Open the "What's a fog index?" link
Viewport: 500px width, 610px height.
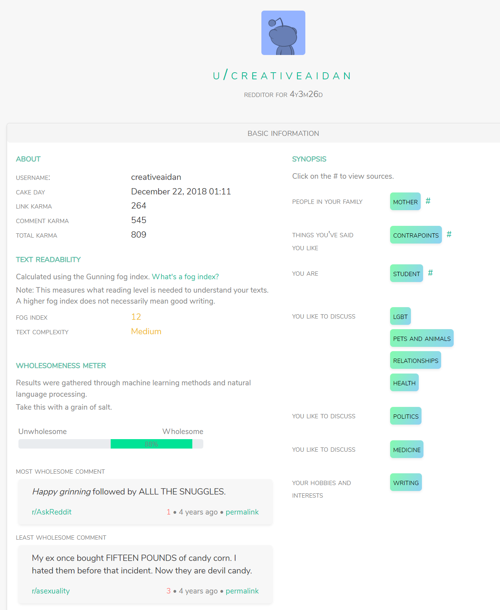pyautogui.click(x=185, y=277)
